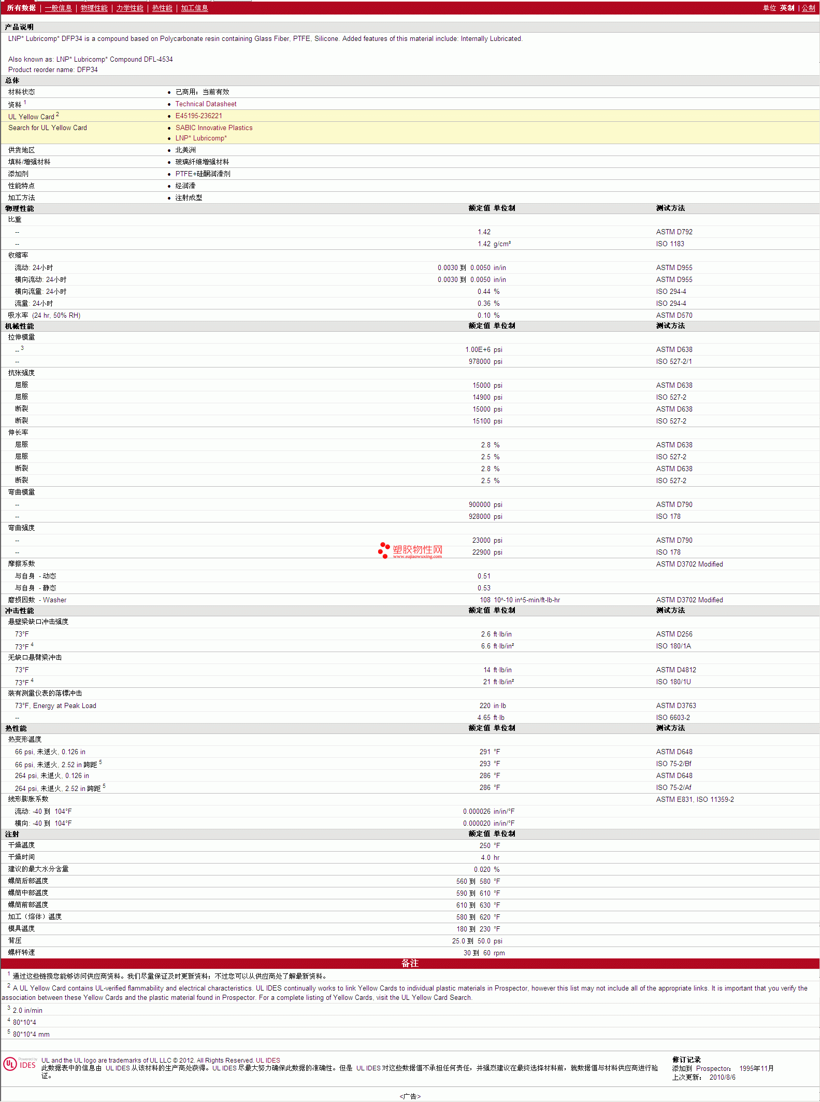Click the 备注 notes header bar

410,963
